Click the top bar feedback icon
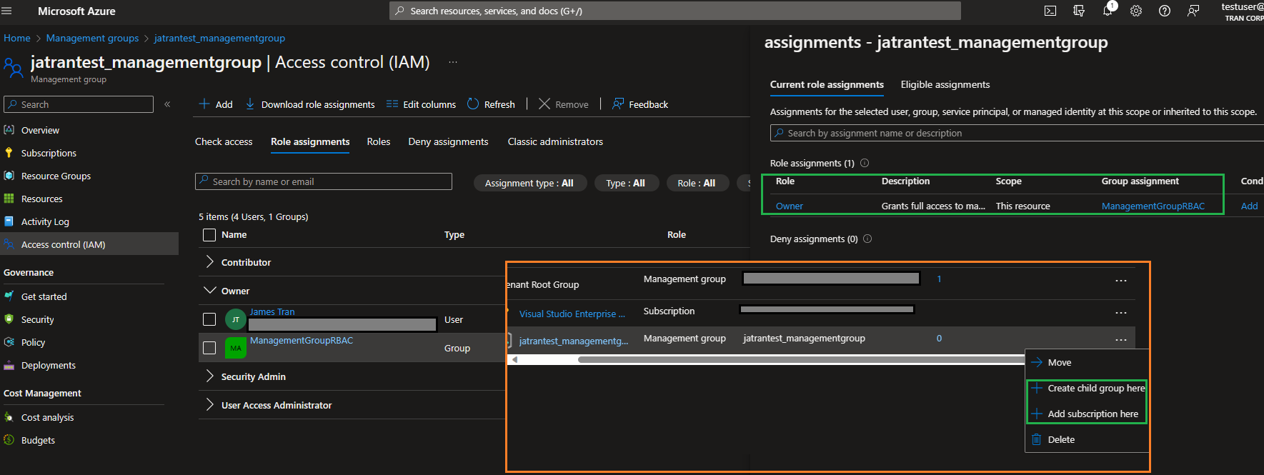Viewport: 1264px width, 475px height. [x=1193, y=11]
